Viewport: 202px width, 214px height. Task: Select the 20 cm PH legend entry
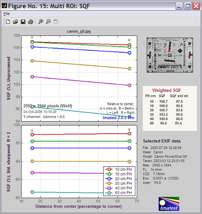click(119, 179)
